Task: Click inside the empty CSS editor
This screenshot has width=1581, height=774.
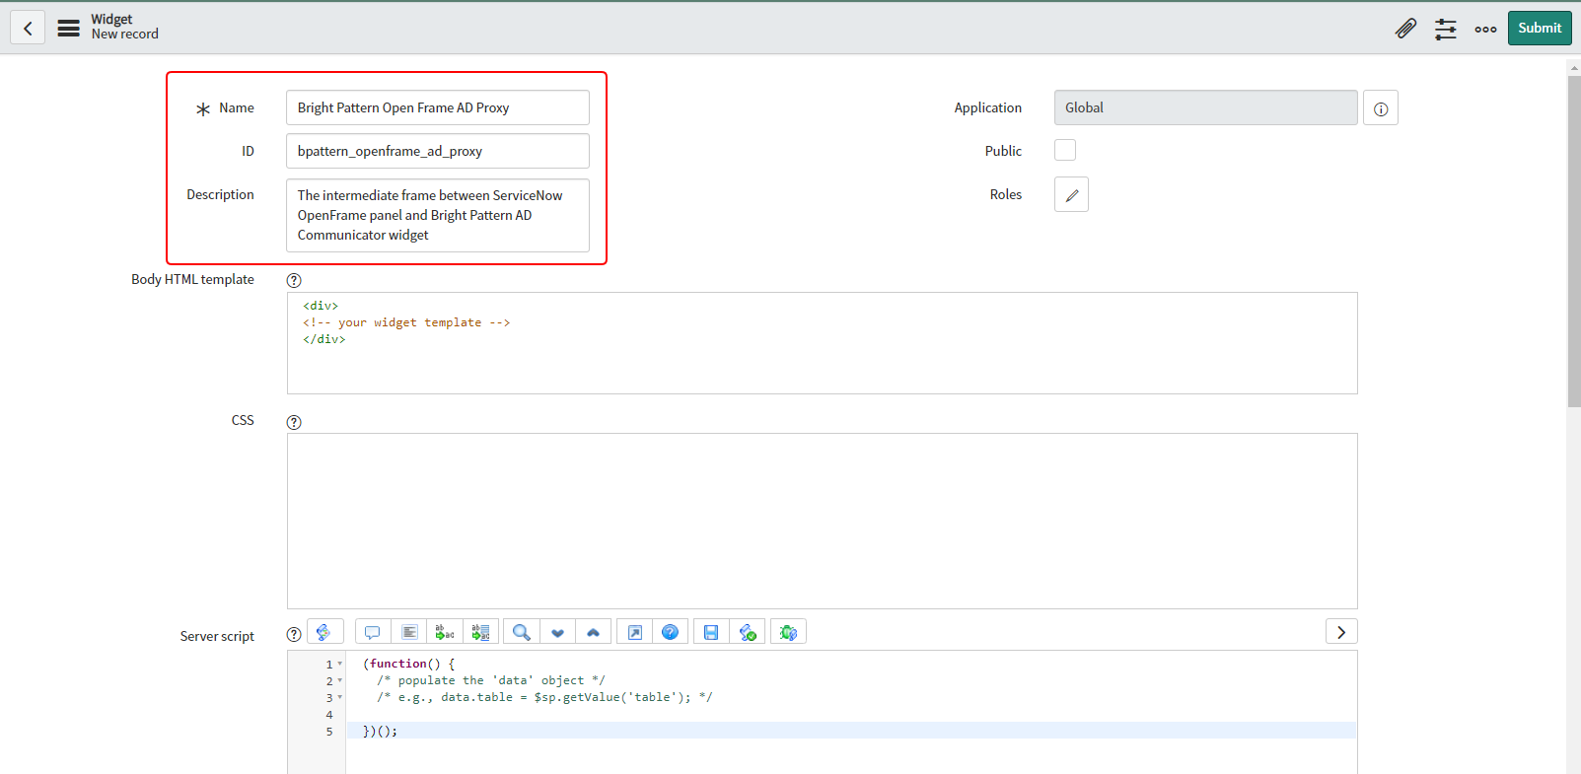Action: tap(823, 521)
